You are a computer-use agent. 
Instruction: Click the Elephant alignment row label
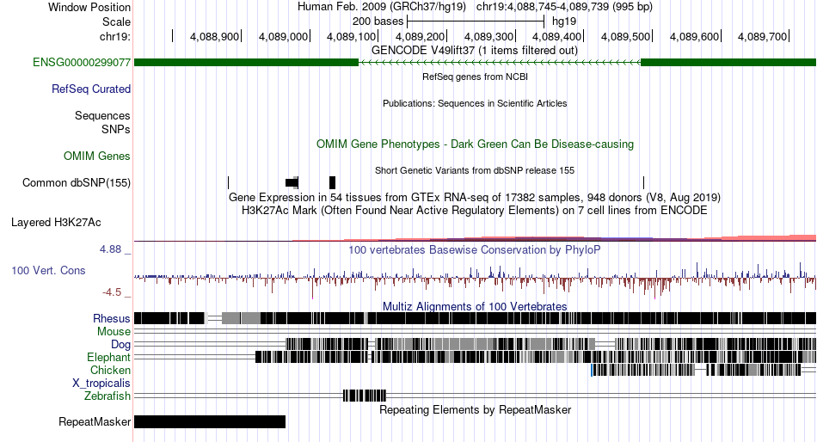109,357
